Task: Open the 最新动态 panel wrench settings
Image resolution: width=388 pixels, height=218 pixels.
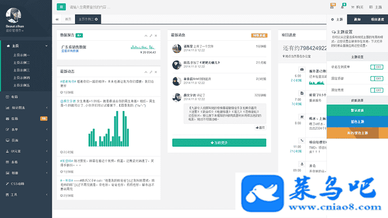Action: click(x=151, y=72)
